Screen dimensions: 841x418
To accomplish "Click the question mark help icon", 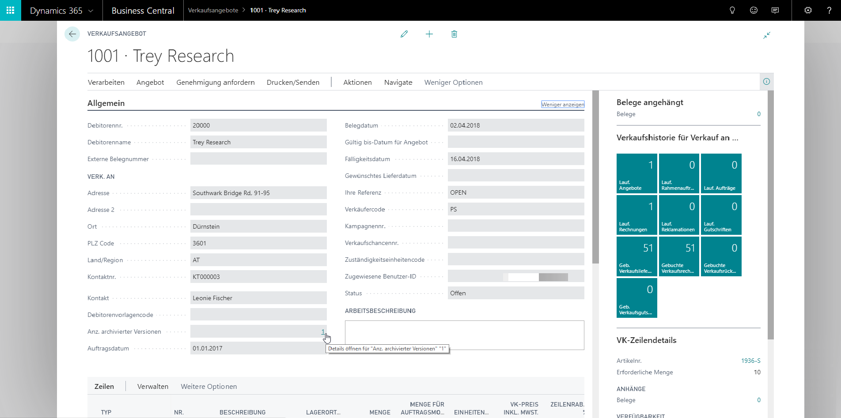I will 829,10.
